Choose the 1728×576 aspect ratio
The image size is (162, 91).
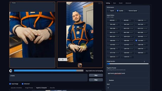[x=127, y=57]
